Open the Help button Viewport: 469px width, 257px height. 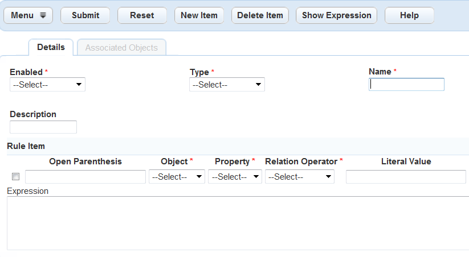point(409,15)
